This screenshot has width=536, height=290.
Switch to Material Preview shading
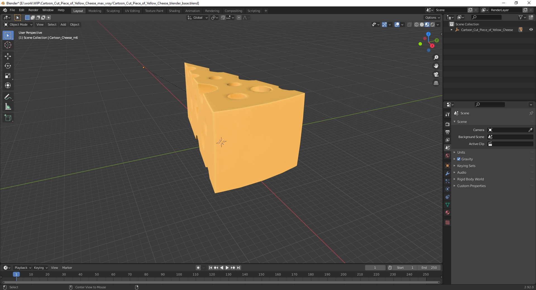pyautogui.click(x=427, y=25)
